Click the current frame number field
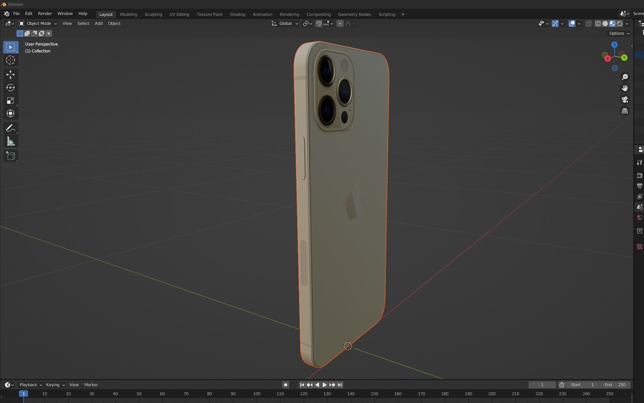The width and height of the screenshot is (644, 403). click(542, 385)
